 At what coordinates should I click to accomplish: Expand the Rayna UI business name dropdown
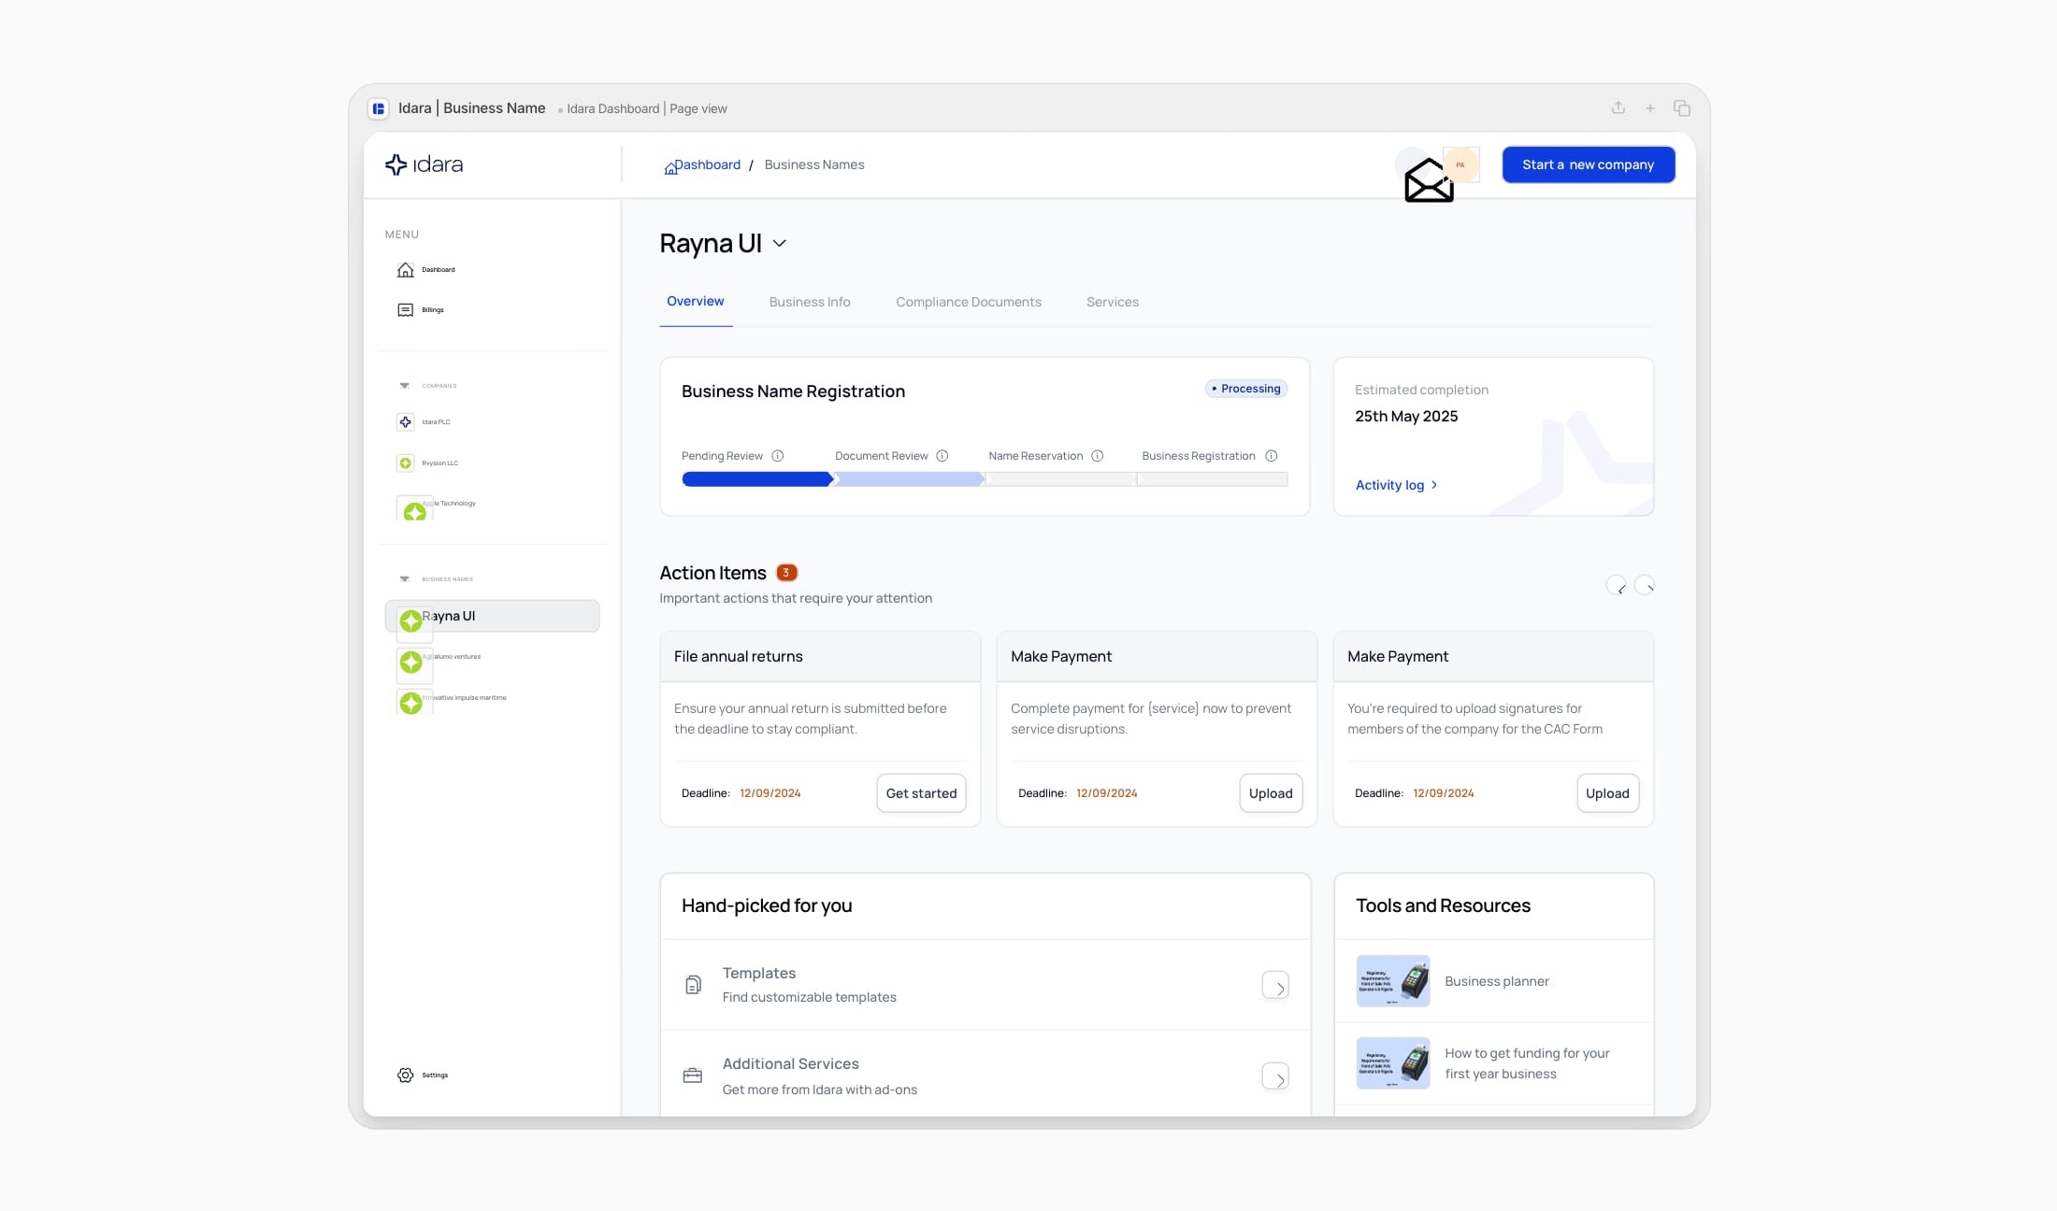pos(780,244)
